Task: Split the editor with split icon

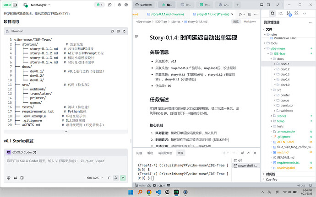Action: [250, 14]
